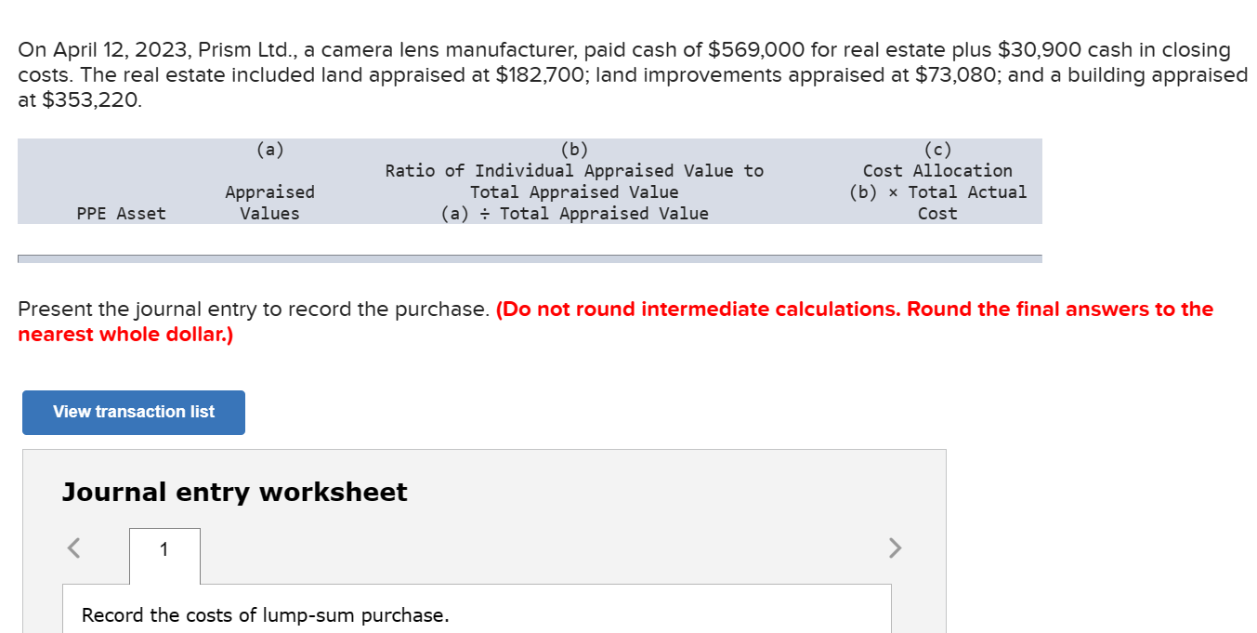Collapse back to the previous journal entry page
The image size is (1257, 633).
[72, 548]
